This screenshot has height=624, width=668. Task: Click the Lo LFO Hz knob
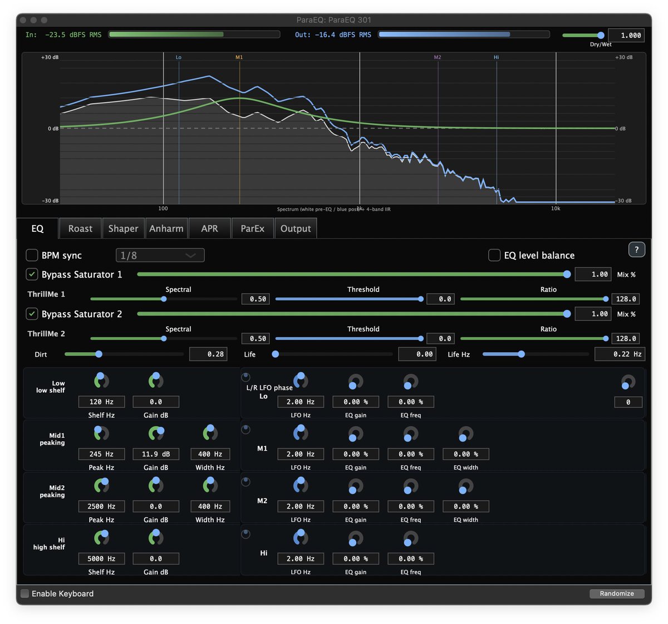click(301, 381)
